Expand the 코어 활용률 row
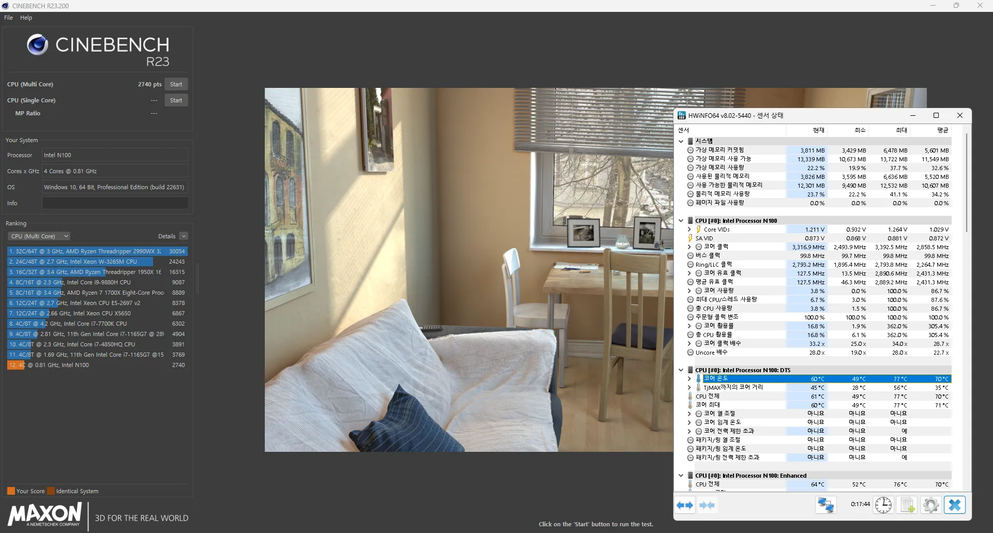The height and width of the screenshot is (533, 993). tap(689, 326)
